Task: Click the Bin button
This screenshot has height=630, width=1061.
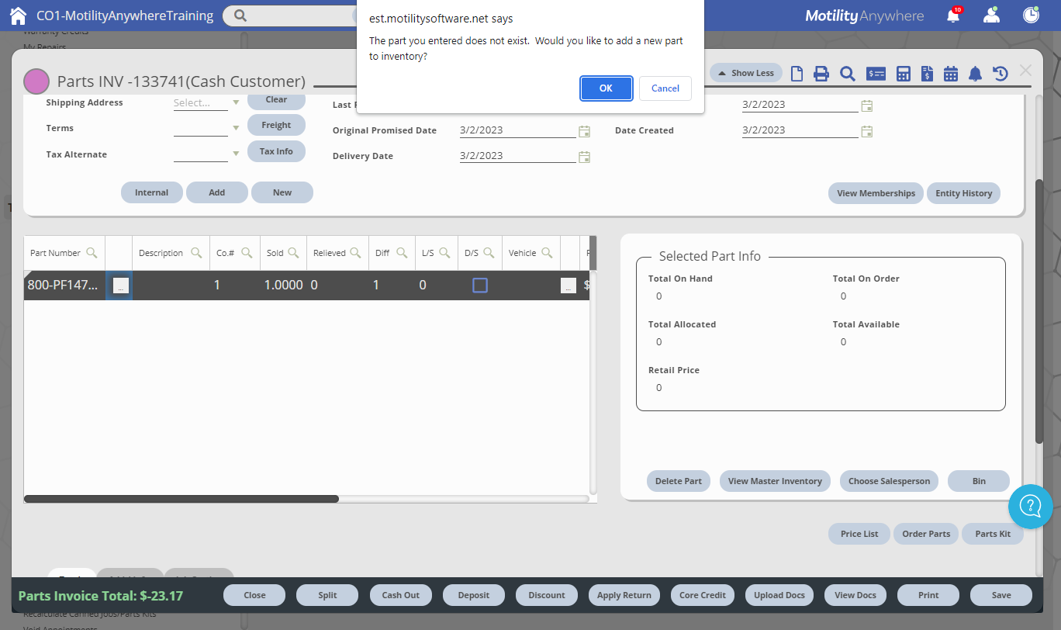Action: [x=979, y=481]
